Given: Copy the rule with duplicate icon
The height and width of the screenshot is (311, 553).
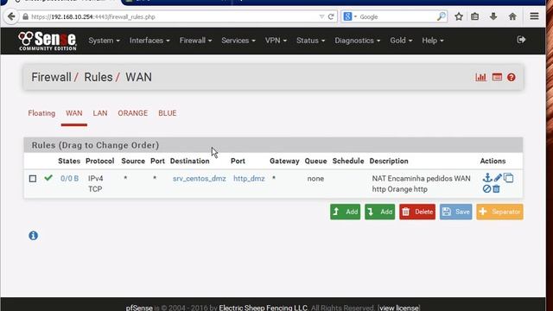Looking at the screenshot, I should pyautogui.click(x=509, y=178).
